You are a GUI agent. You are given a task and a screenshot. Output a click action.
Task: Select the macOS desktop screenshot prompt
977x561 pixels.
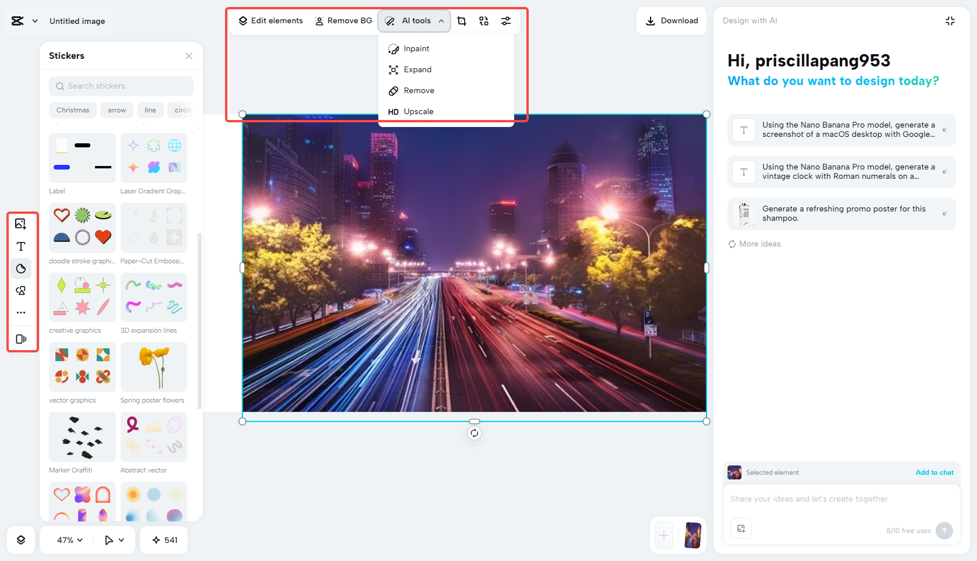pyautogui.click(x=842, y=130)
